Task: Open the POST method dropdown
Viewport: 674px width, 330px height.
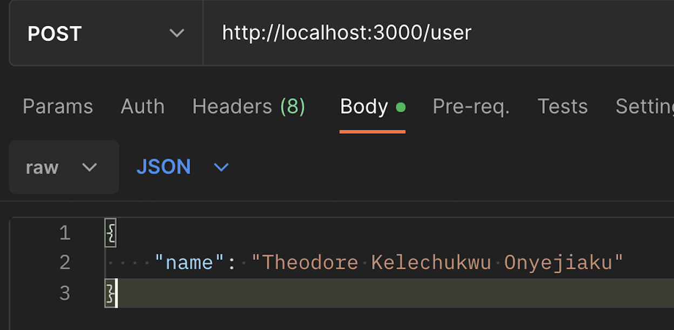Action: pos(106,33)
